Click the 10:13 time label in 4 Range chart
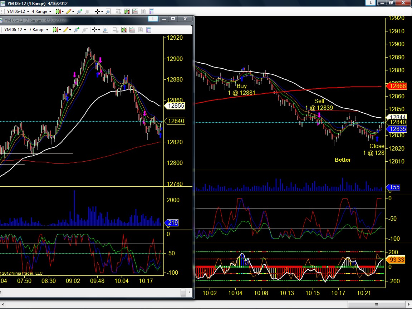Image resolution: width=412 pixels, height=309 pixels. 287,293
